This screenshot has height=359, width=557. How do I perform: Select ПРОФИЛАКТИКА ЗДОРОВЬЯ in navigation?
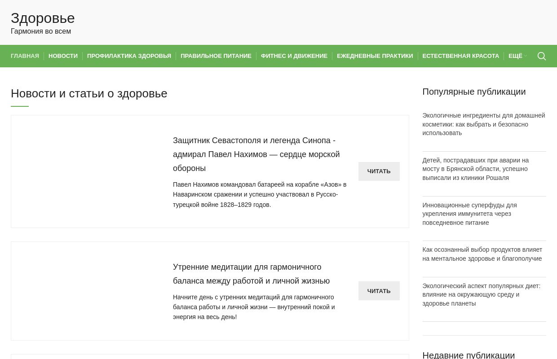click(x=129, y=56)
